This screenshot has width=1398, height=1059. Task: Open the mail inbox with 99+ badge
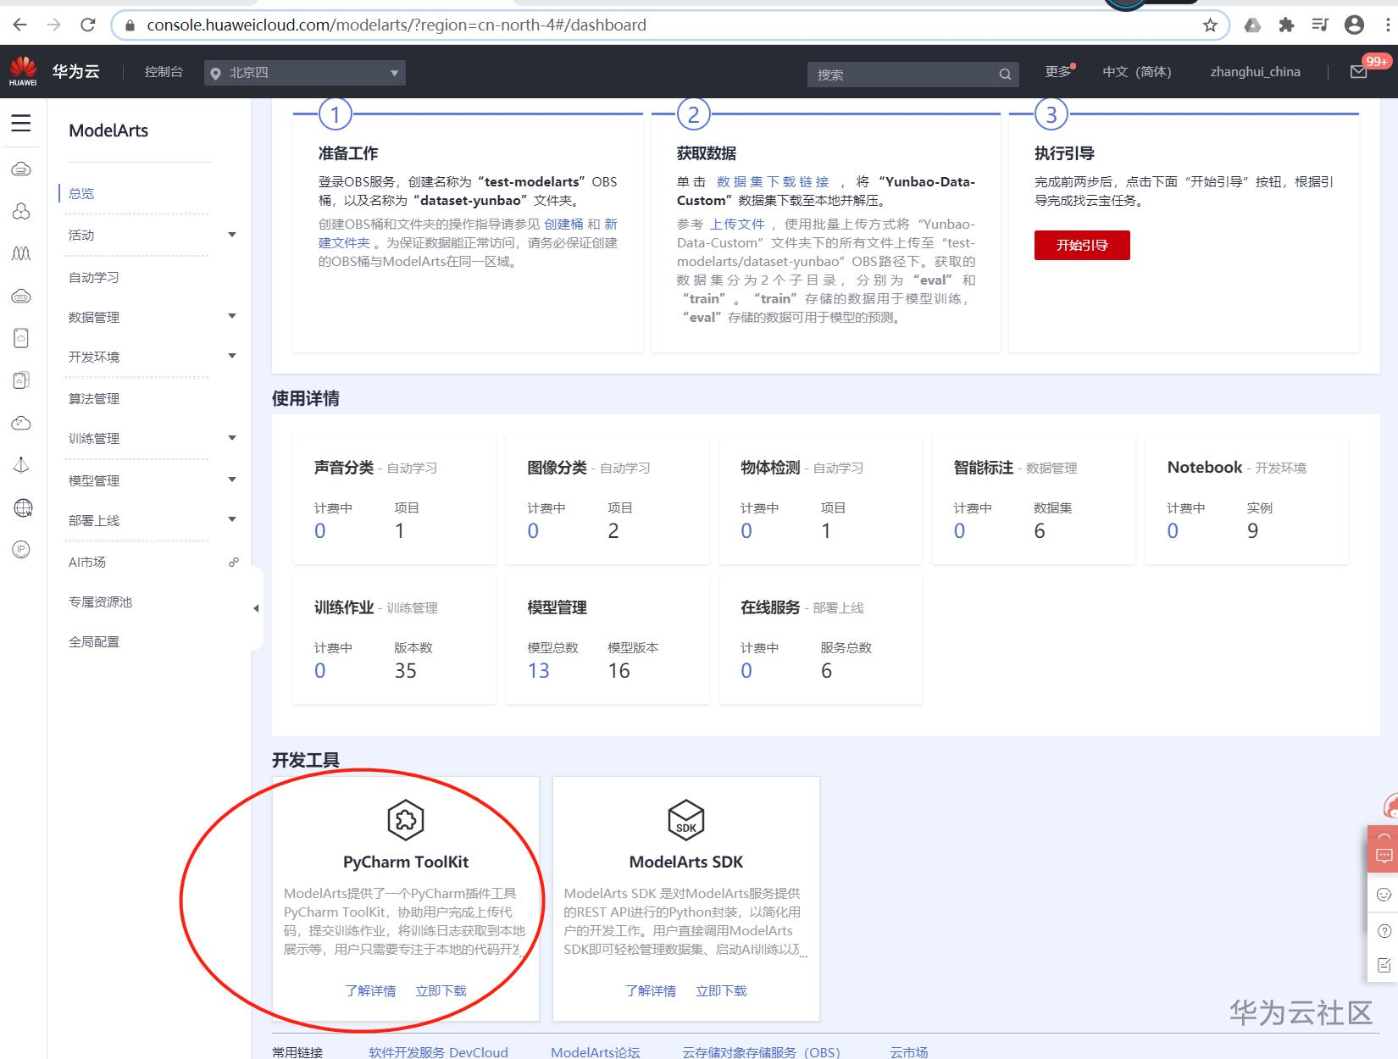click(x=1359, y=72)
